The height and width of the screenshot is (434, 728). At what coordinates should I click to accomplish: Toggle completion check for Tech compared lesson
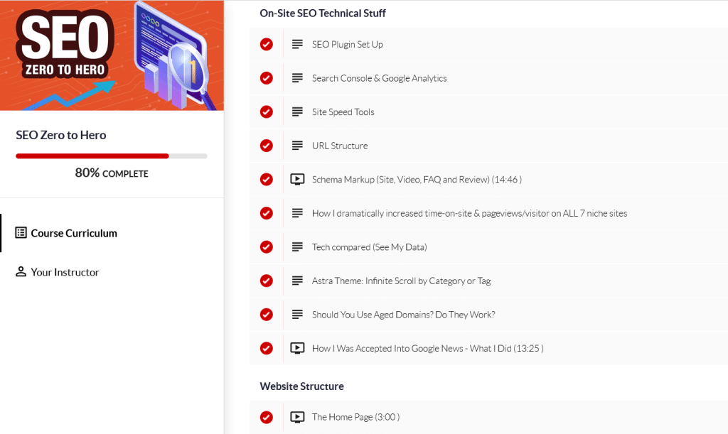click(x=267, y=247)
